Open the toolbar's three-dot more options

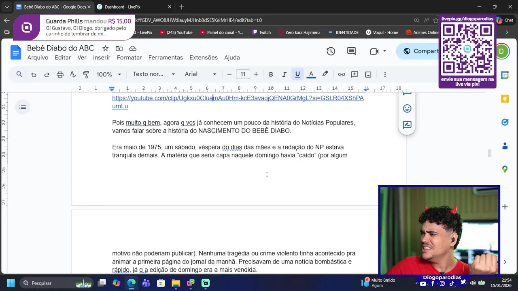(x=385, y=74)
